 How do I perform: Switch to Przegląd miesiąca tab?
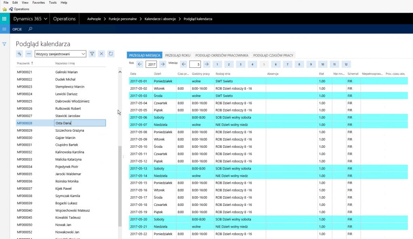click(x=145, y=55)
